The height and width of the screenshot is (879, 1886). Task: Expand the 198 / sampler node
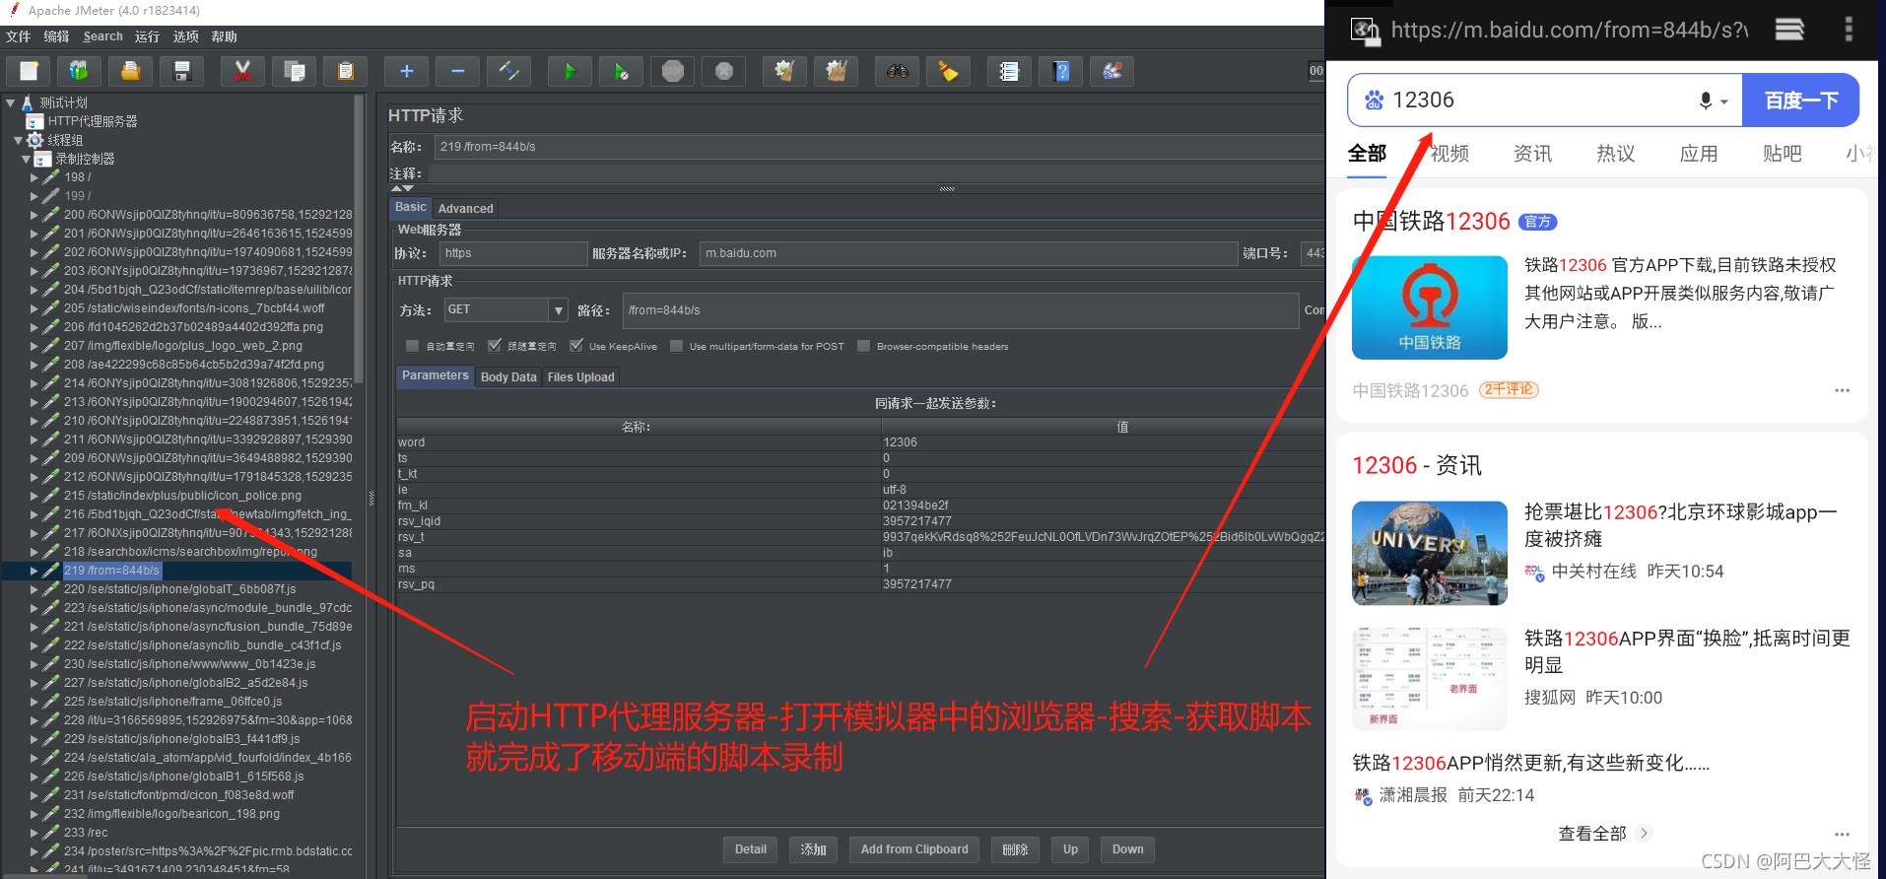tap(34, 177)
